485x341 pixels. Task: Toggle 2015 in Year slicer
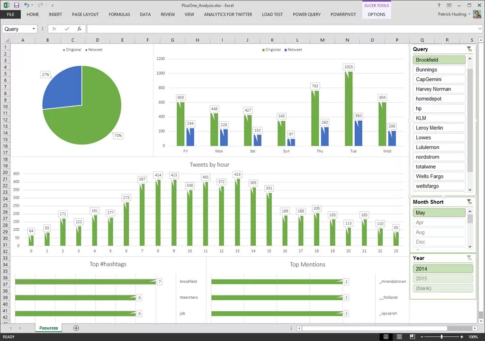[x=443, y=278]
